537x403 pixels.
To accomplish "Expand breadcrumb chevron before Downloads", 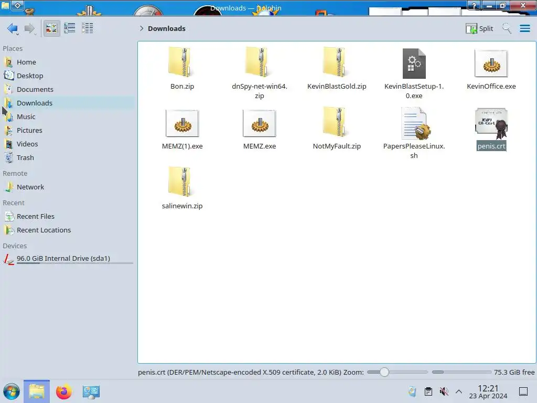I will pyautogui.click(x=142, y=28).
